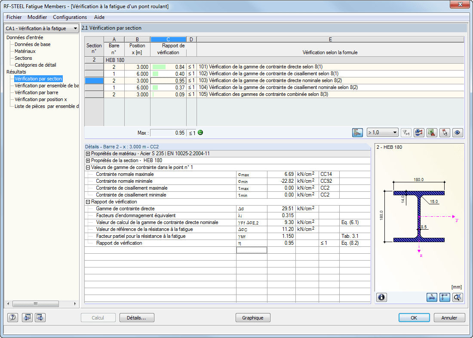The image size is (473, 338).
Task: Toggle section dimensions display button
Action: pos(432,297)
